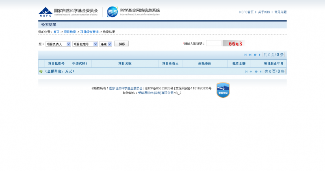Go to previous page in bottom pager
Screen dimensions: 325x171
point(251,71)
